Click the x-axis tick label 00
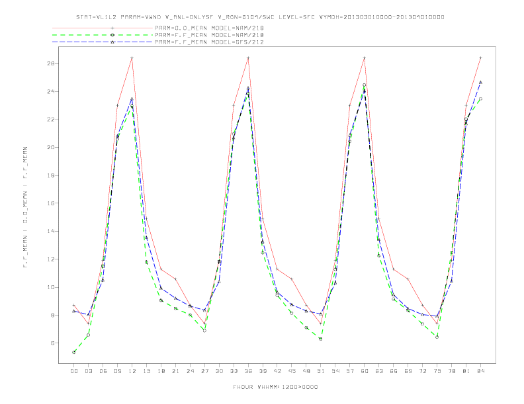 pyautogui.click(x=74, y=371)
